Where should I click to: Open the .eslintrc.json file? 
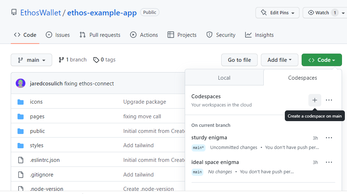(45, 160)
